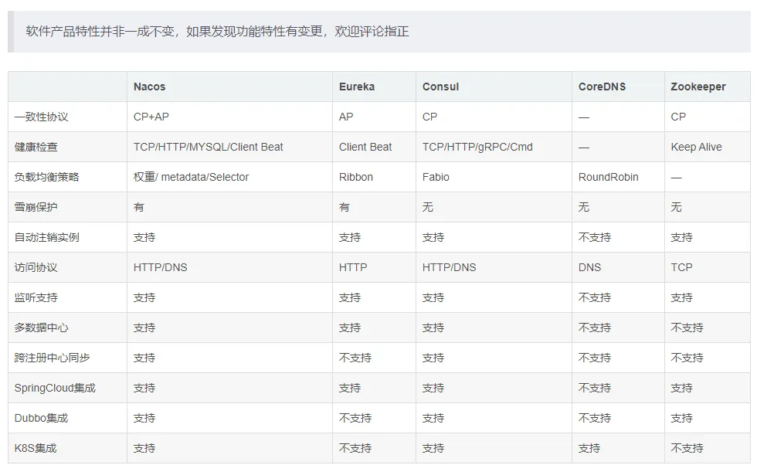Click the Zookeeper TCP cell
The width and height of the screenshot is (757, 465).
tap(681, 267)
